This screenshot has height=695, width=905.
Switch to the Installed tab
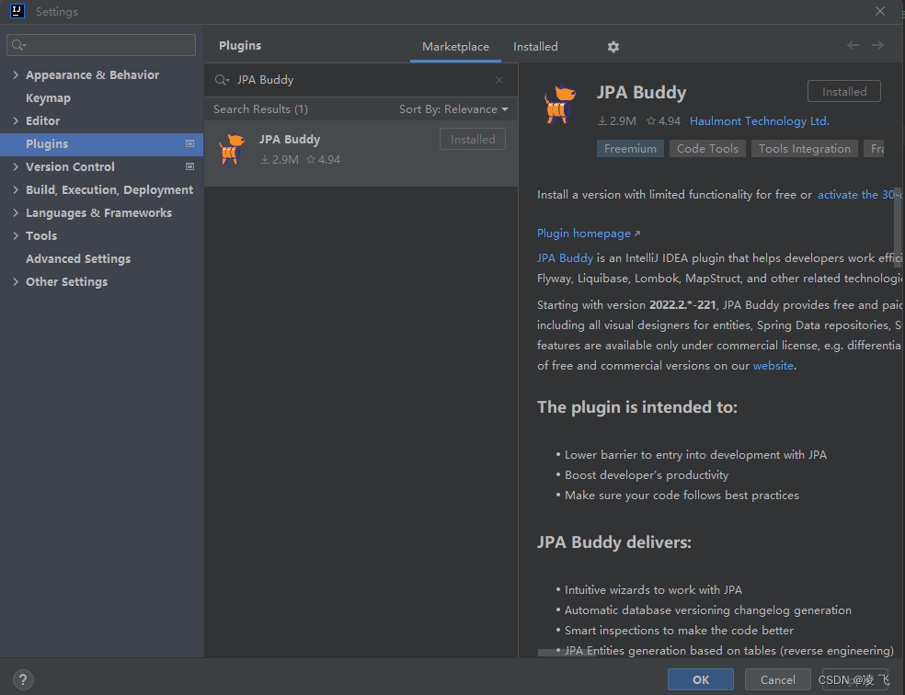535,47
